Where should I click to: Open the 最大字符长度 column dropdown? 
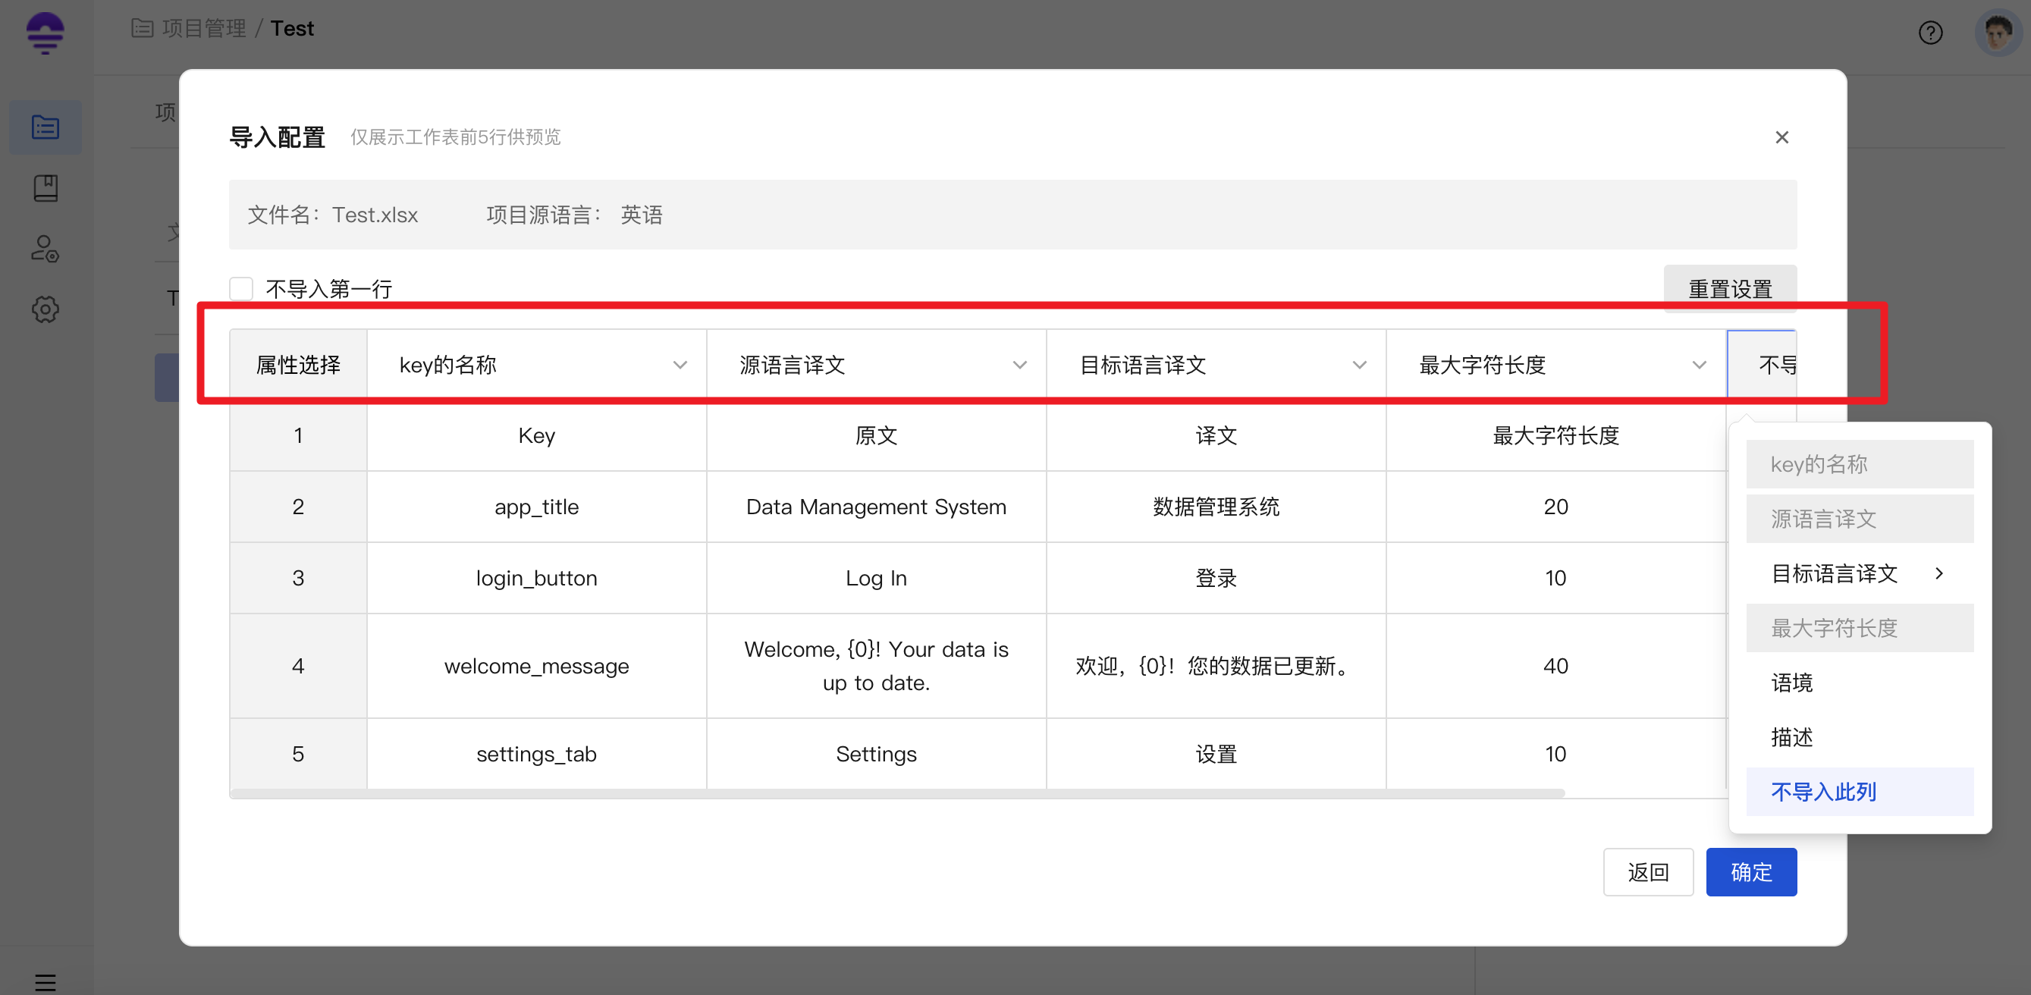1555,365
